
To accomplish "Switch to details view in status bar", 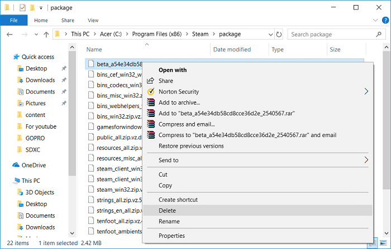I will coord(373,243).
